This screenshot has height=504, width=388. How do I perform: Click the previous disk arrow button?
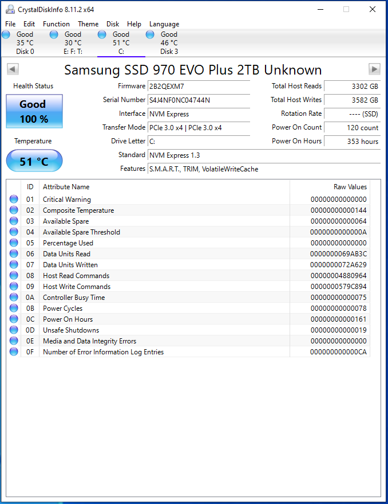tap(13, 69)
